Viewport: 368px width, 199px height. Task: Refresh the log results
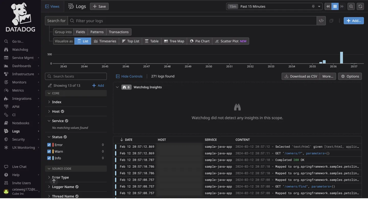click(x=360, y=6)
